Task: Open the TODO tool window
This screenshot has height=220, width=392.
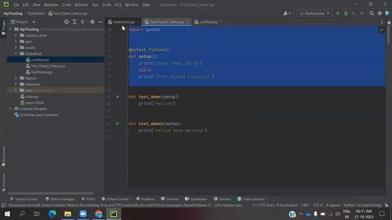Action: [x=88, y=199]
